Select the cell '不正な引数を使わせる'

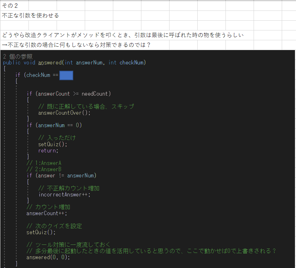tap(30, 16)
